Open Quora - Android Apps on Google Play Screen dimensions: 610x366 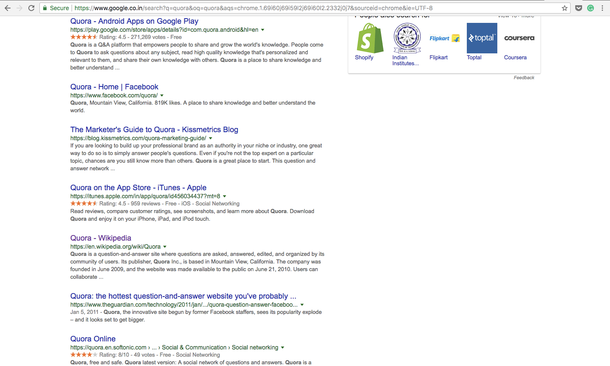[x=134, y=21]
